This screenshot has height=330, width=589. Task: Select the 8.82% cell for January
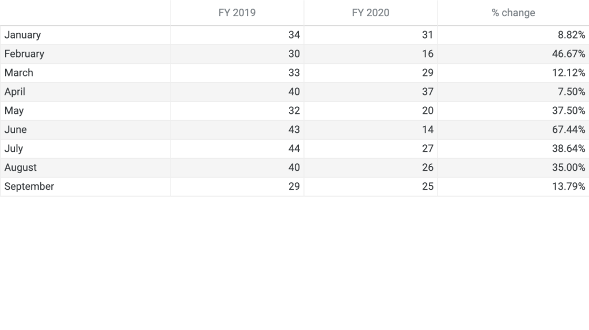(571, 35)
